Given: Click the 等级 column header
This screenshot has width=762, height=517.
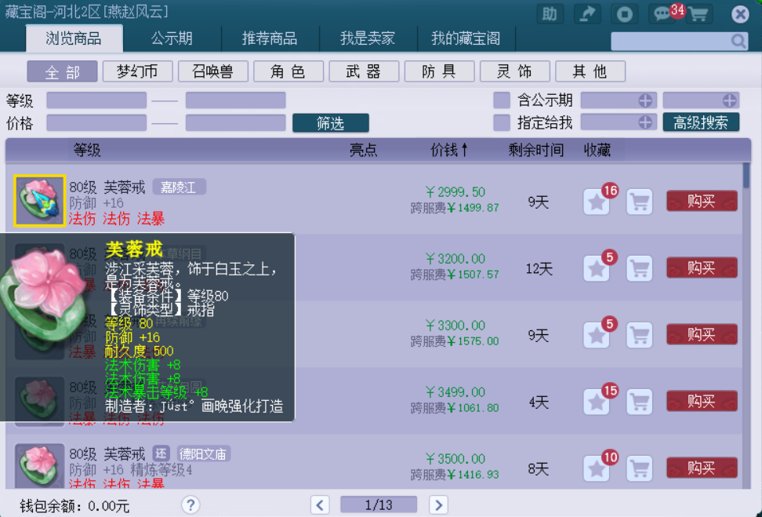Looking at the screenshot, I should (87, 150).
